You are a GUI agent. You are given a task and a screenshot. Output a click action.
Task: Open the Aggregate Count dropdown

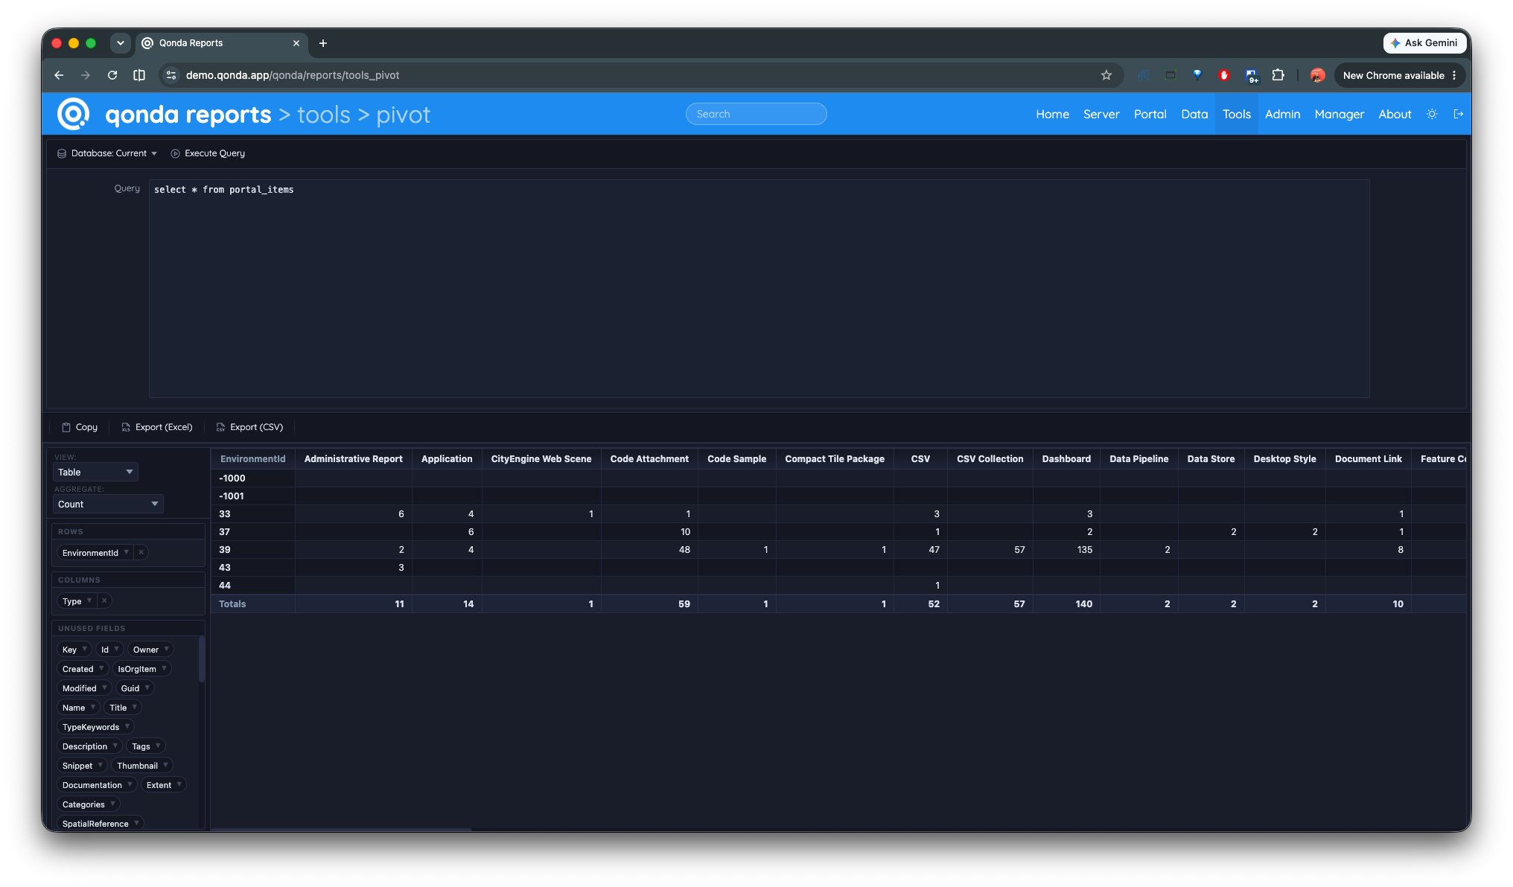(108, 504)
